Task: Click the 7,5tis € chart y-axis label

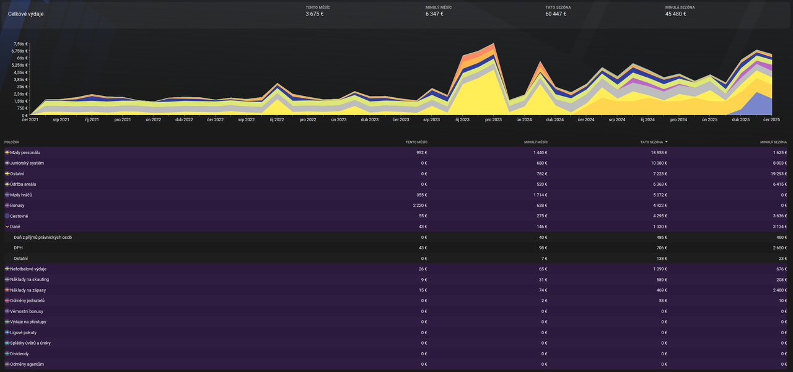Action: click(20, 44)
